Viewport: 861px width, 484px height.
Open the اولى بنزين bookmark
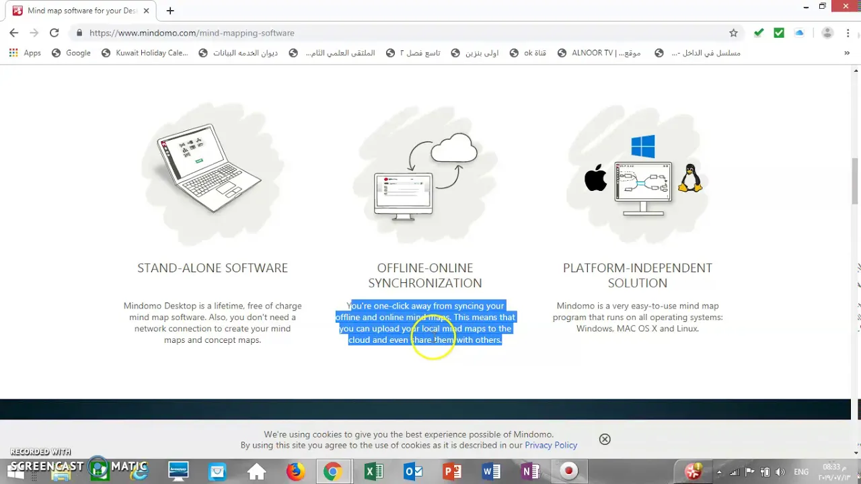click(475, 53)
